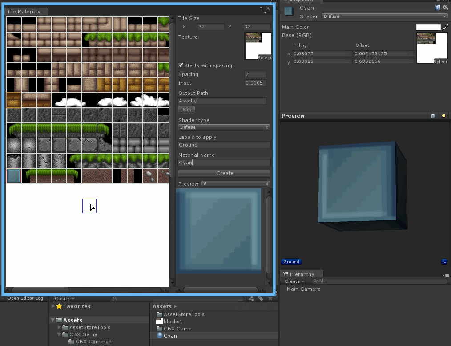Collapse the Assets root folder in tree
Viewport: 451px width, 346px height.
coord(53,320)
